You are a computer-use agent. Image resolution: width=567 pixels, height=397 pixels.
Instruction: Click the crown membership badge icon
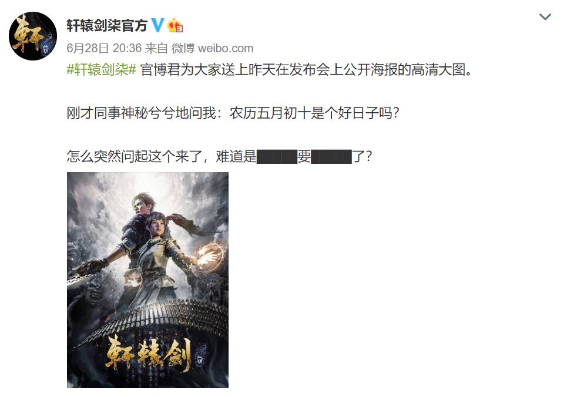pyautogui.click(x=175, y=25)
